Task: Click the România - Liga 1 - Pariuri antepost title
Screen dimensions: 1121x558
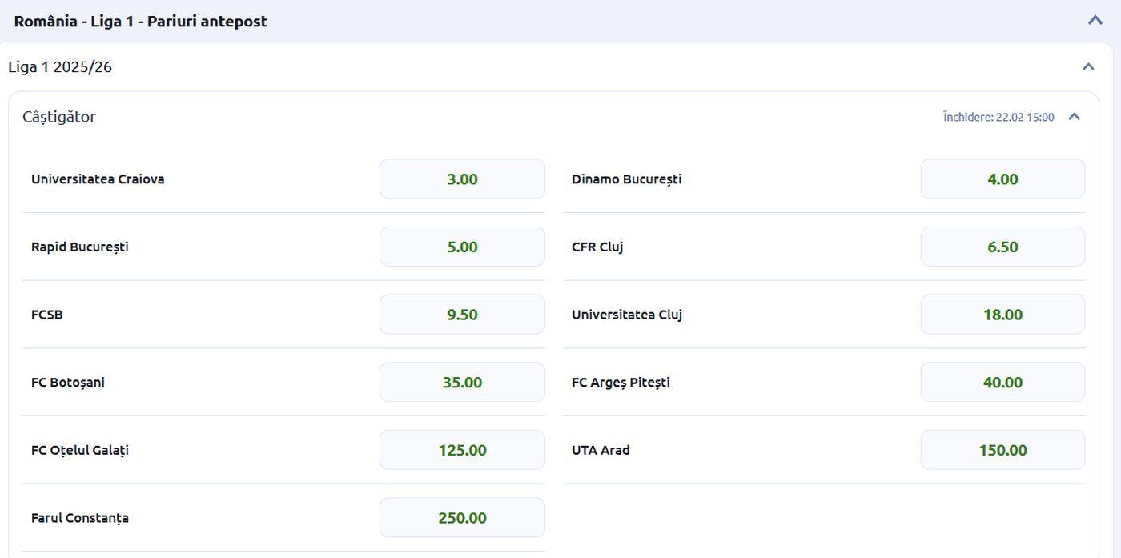Action: 141,21
